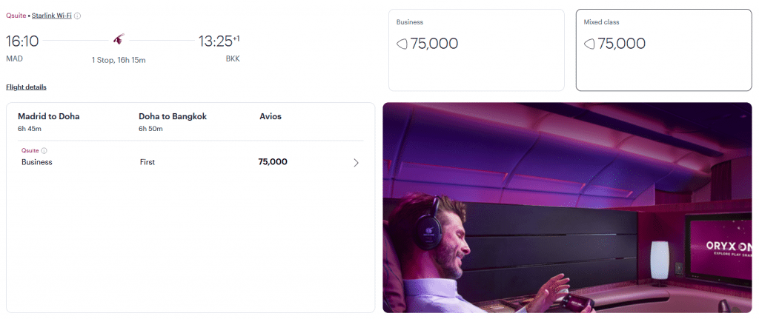
Task: Select the Mixed class fare option
Action: [663, 50]
